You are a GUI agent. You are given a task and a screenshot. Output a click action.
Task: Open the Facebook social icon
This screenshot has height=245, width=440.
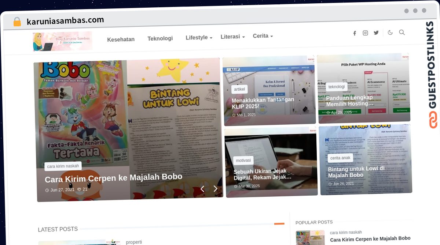[x=355, y=33]
